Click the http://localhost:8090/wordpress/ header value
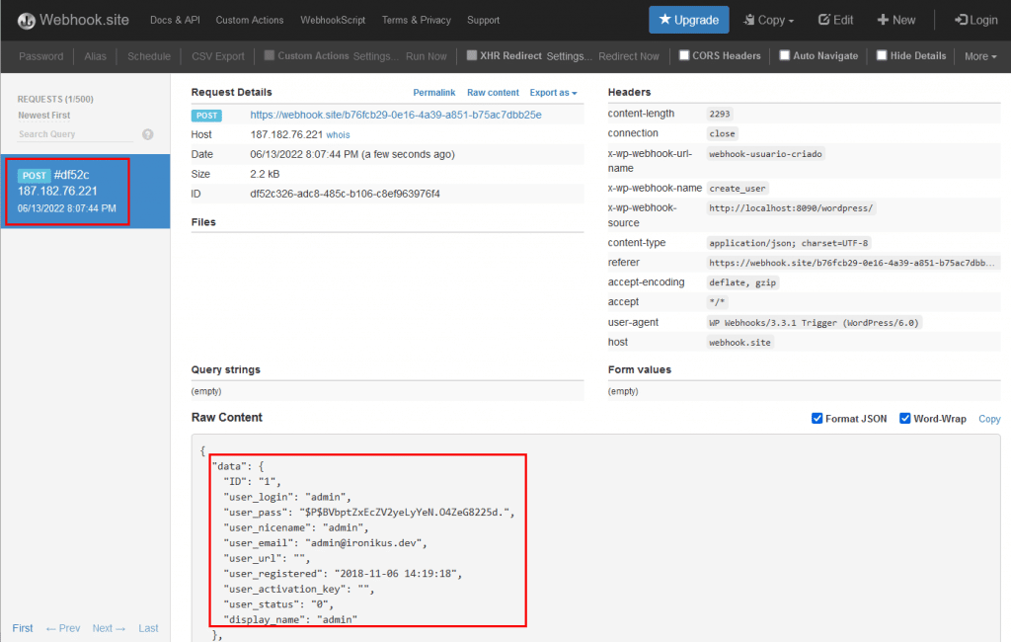Viewport: 1011px width, 642px height. point(791,207)
